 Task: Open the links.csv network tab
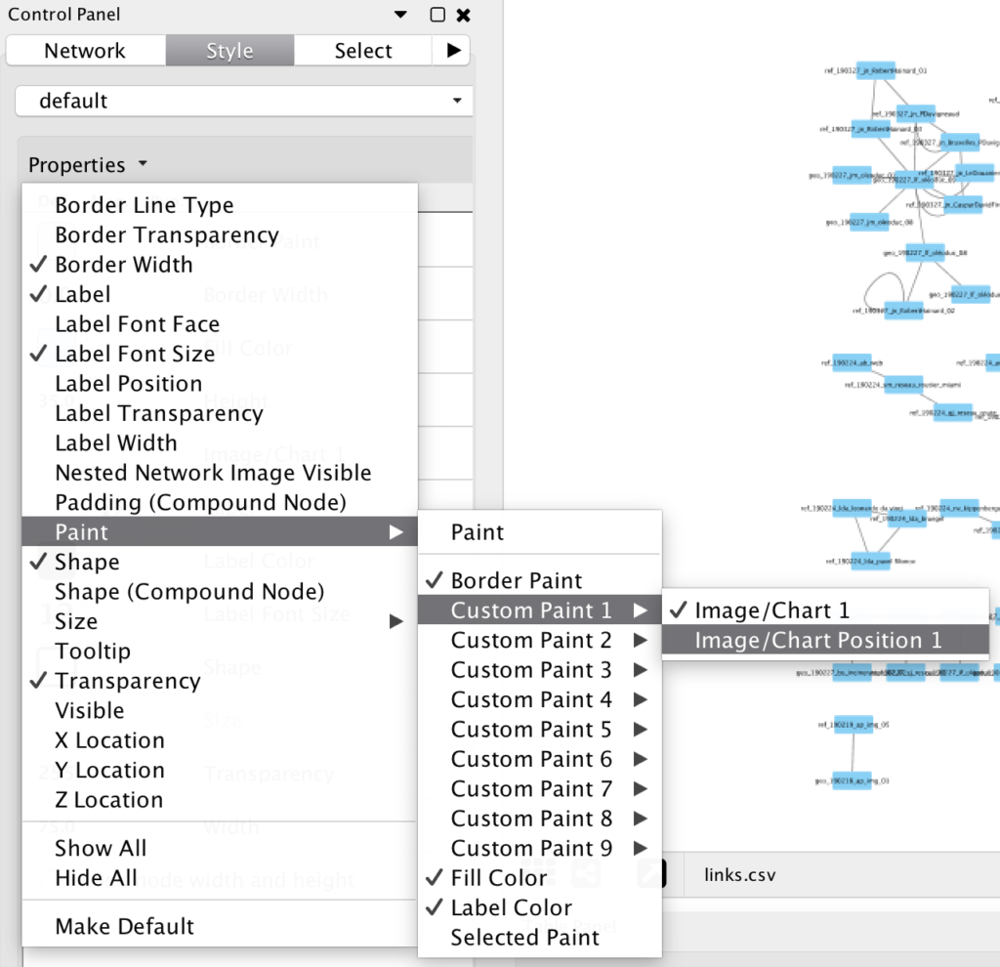[740, 875]
